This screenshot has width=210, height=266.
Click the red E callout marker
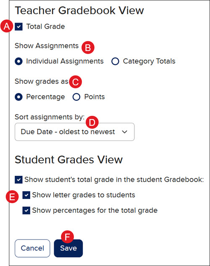point(12,197)
